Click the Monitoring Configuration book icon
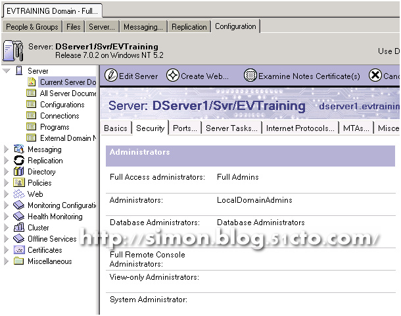This screenshot has height=316, width=401. click(x=19, y=205)
